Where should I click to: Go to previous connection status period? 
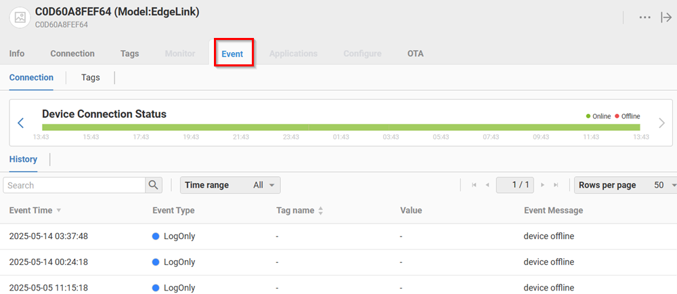[20, 123]
